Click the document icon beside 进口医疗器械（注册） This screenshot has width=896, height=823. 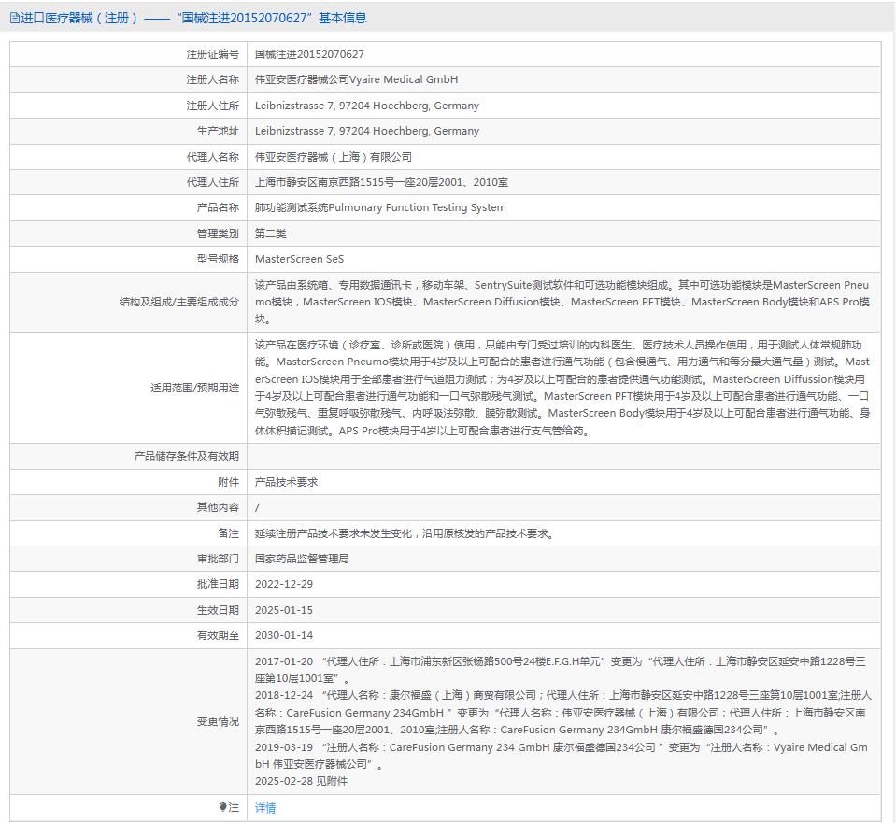tap(13, 18)
